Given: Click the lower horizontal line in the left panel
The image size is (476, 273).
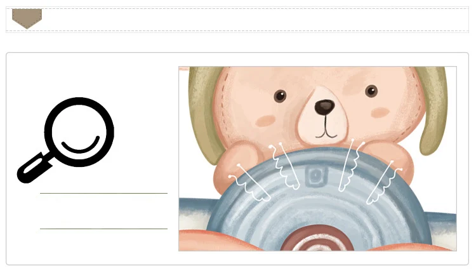Looking at the screenshot, I should point(104,229).
